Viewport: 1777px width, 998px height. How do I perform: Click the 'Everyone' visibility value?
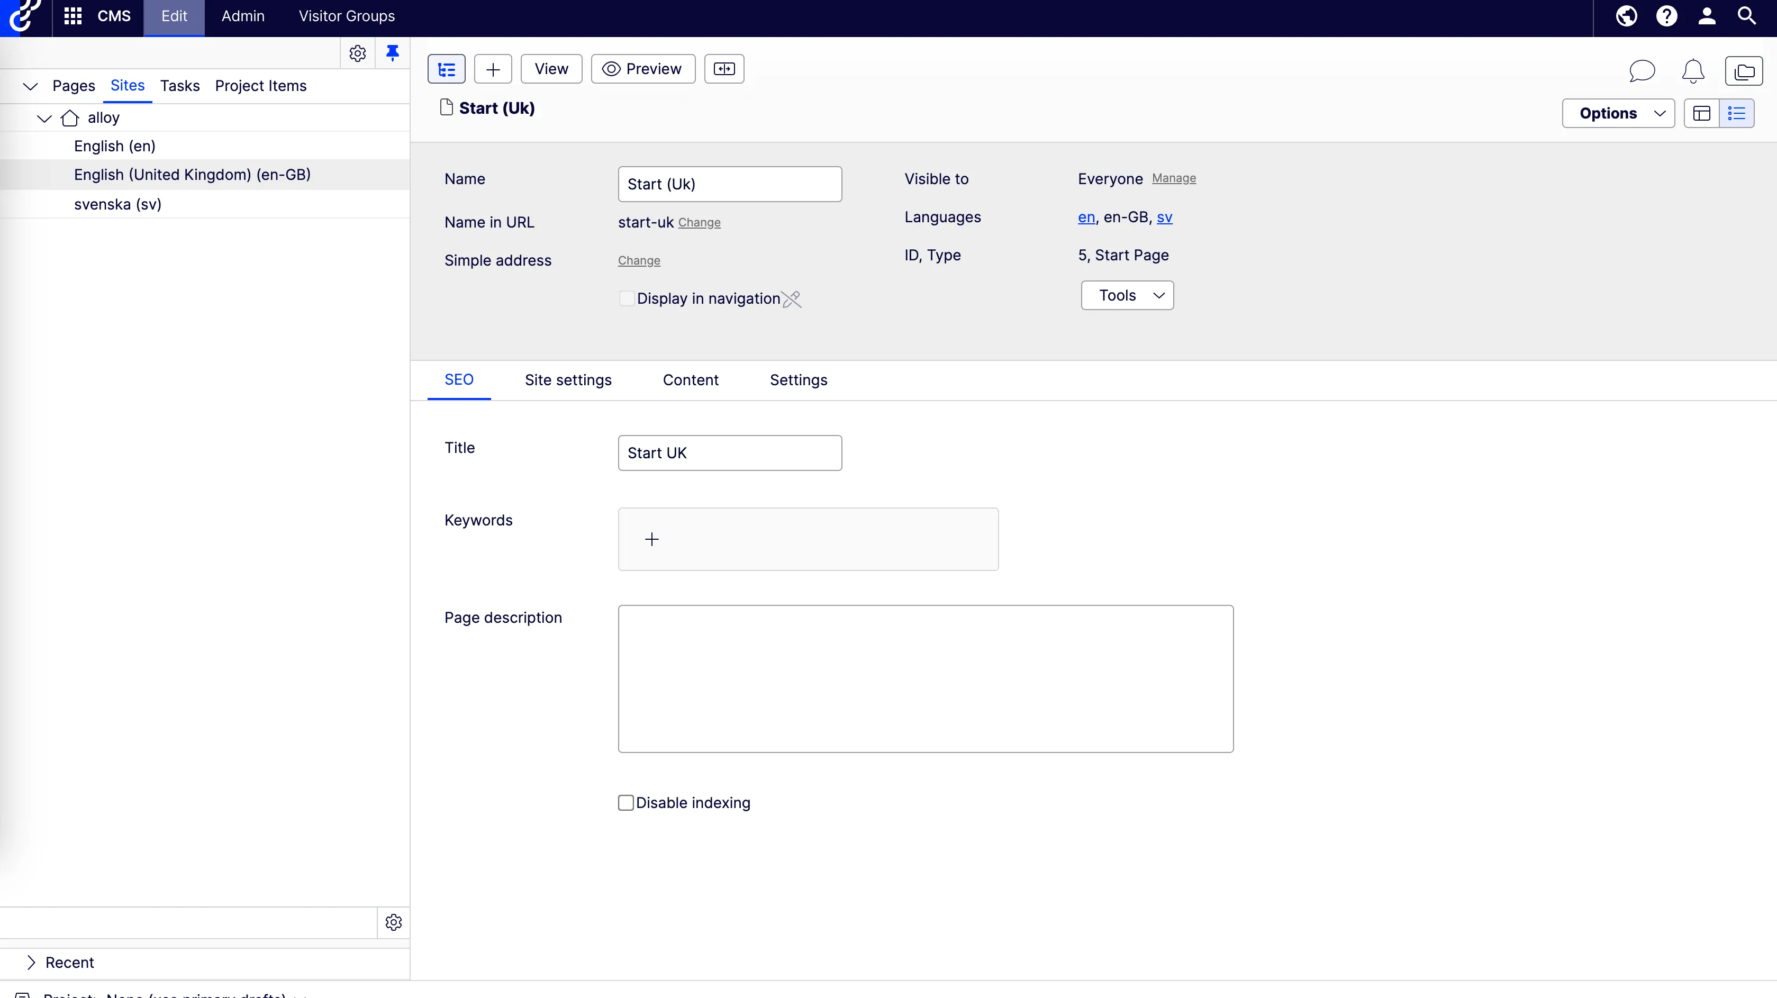tap(1111, 179)
